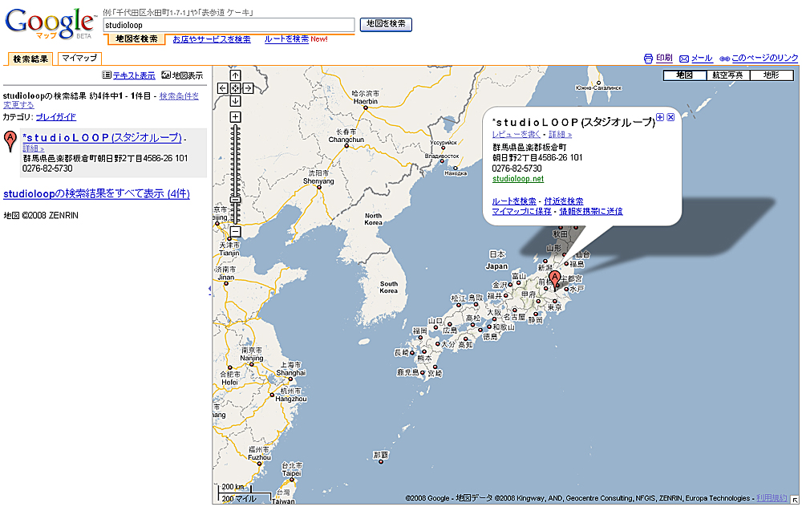
Task: Click the テキスト表示 link
Action: (134, 75)
